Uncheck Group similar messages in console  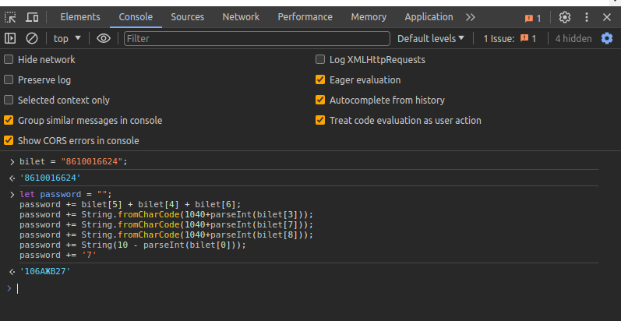coord(9,120)
